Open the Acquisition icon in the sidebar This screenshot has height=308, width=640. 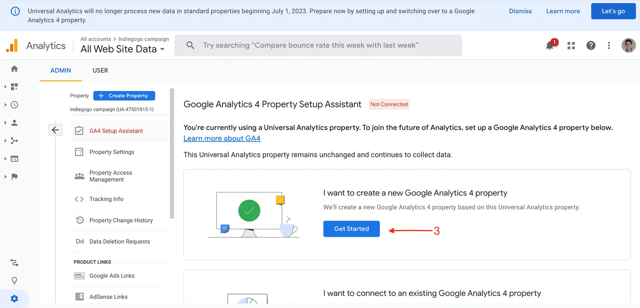[14, 141]
